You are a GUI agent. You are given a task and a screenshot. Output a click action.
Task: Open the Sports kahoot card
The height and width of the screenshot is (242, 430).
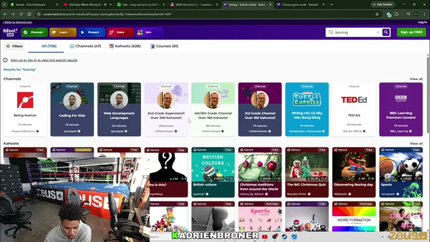pyautogui.click(x=401, y=172)
